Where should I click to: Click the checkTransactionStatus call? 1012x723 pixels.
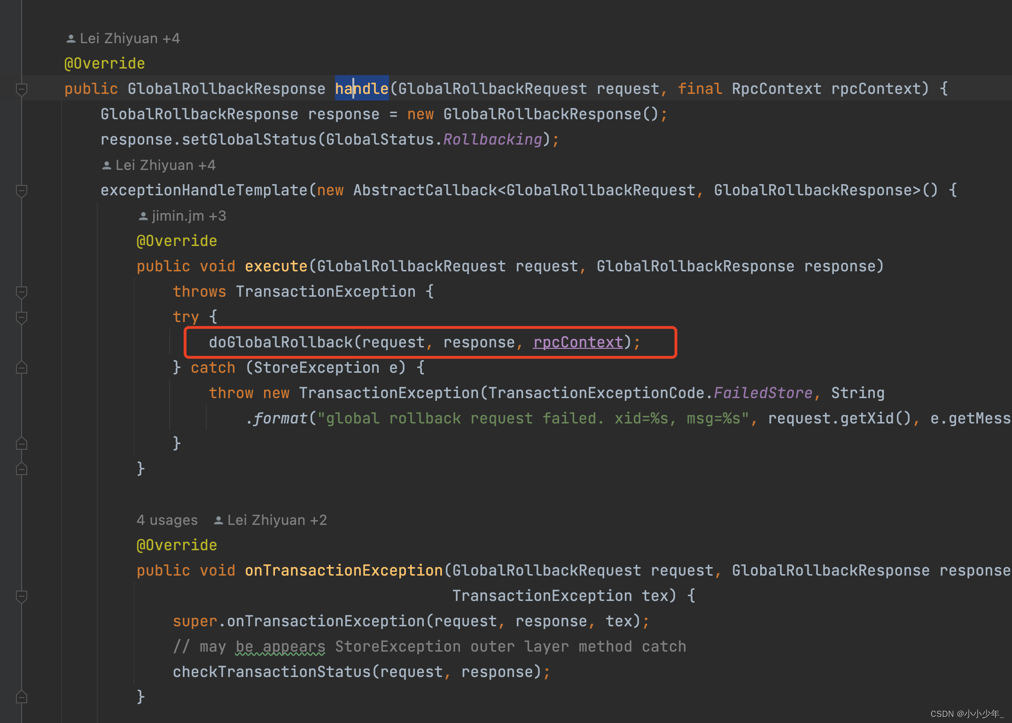(272, 672)
